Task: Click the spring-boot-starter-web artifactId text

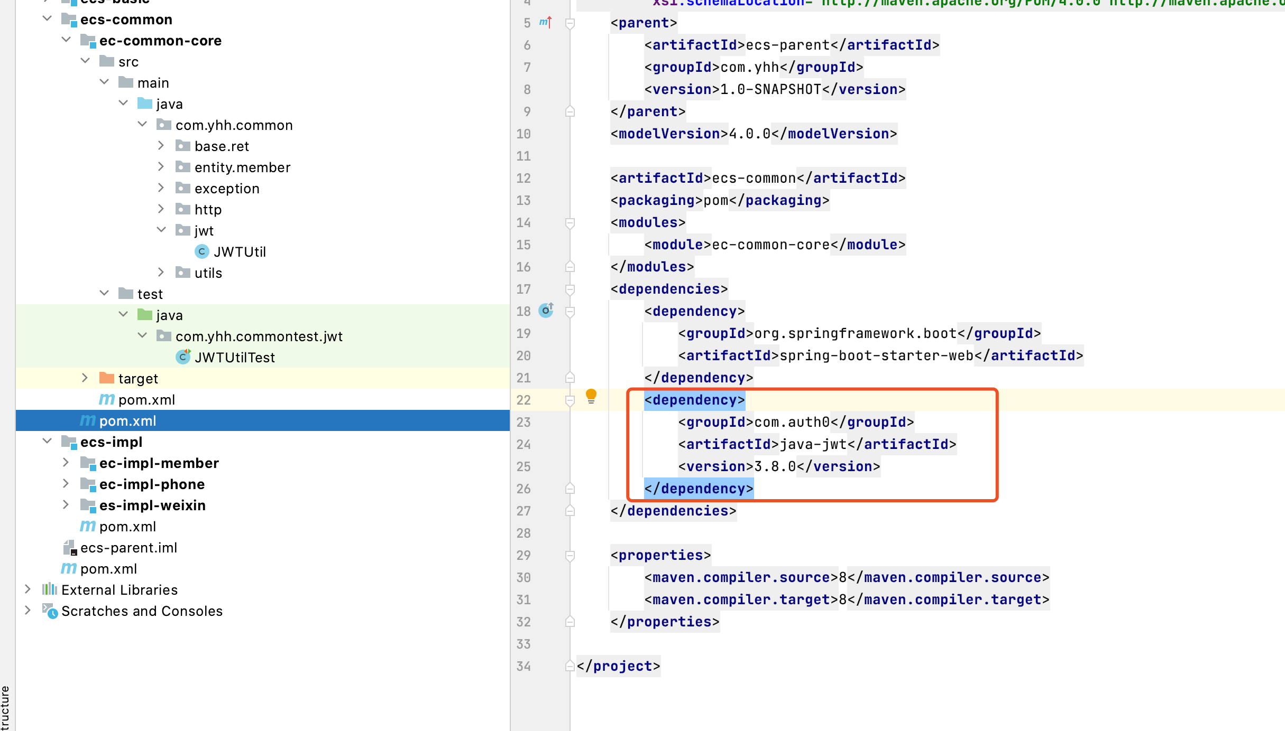Action: tap(876, 355)
